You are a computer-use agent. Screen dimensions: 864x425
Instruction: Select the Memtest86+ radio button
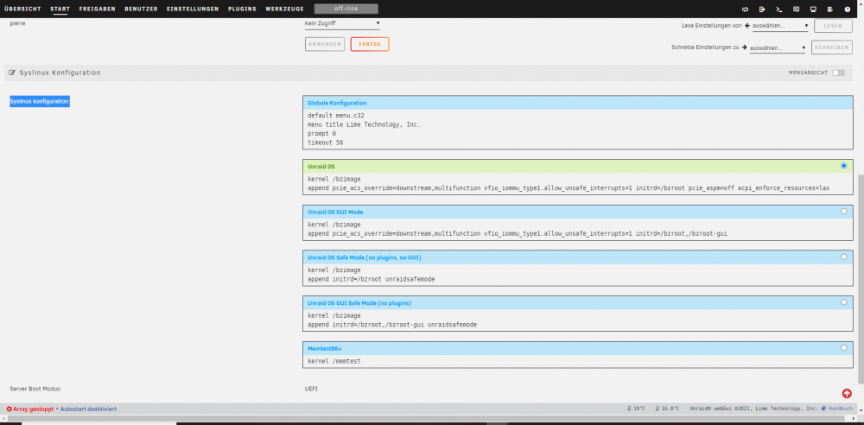(843, 348)
